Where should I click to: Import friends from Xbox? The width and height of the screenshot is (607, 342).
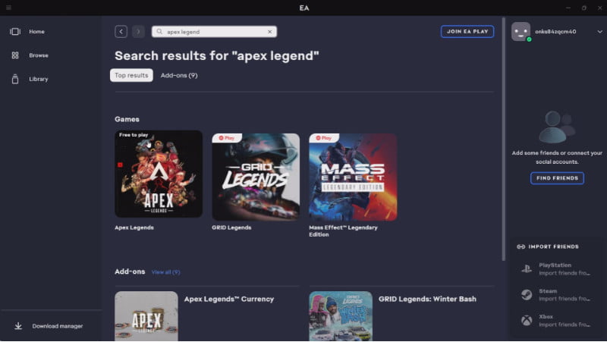(x=557, y=320)
